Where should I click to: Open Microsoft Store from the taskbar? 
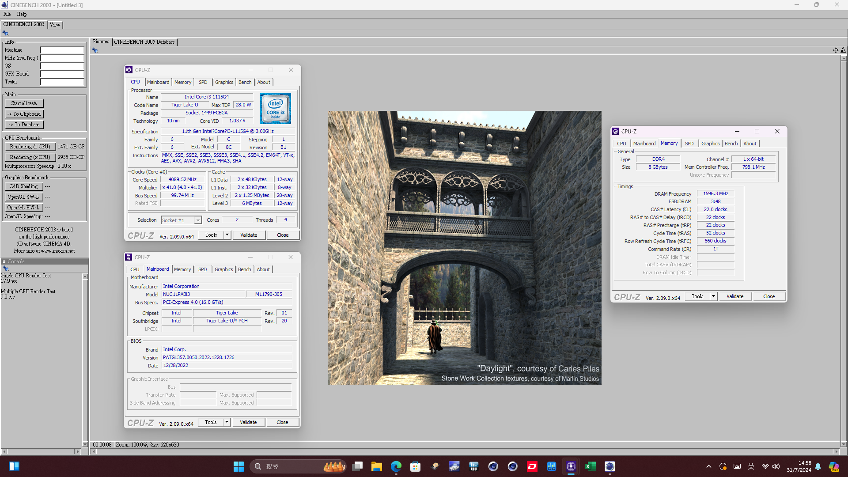pos(416,466)
